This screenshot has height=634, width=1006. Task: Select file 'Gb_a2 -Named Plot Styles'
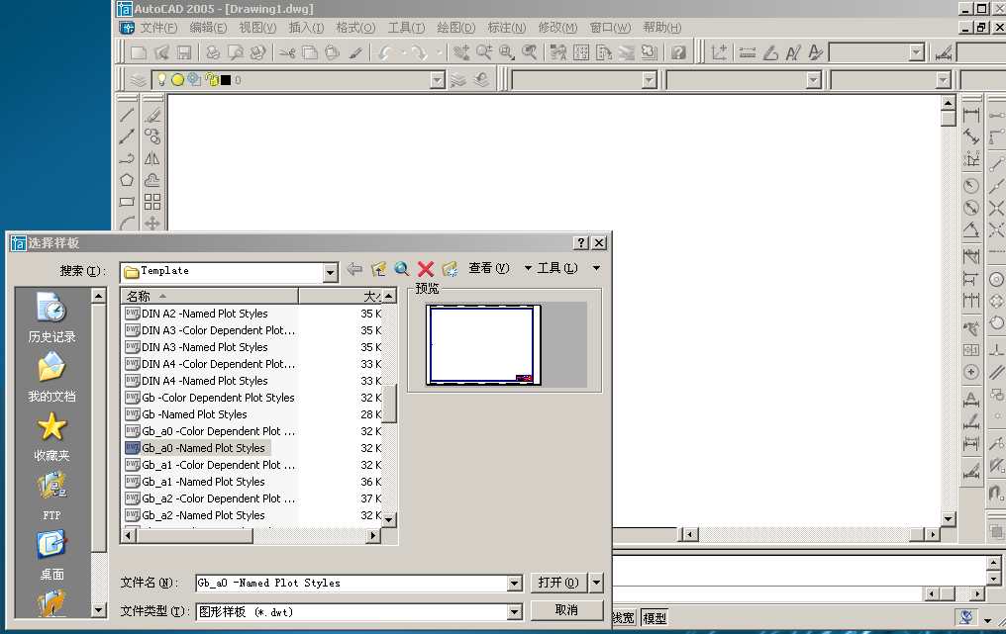[x=203, y=514]
